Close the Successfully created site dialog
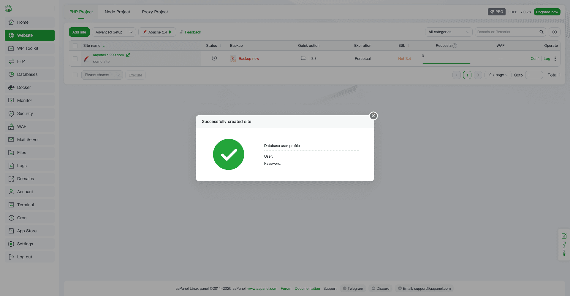 373,116
